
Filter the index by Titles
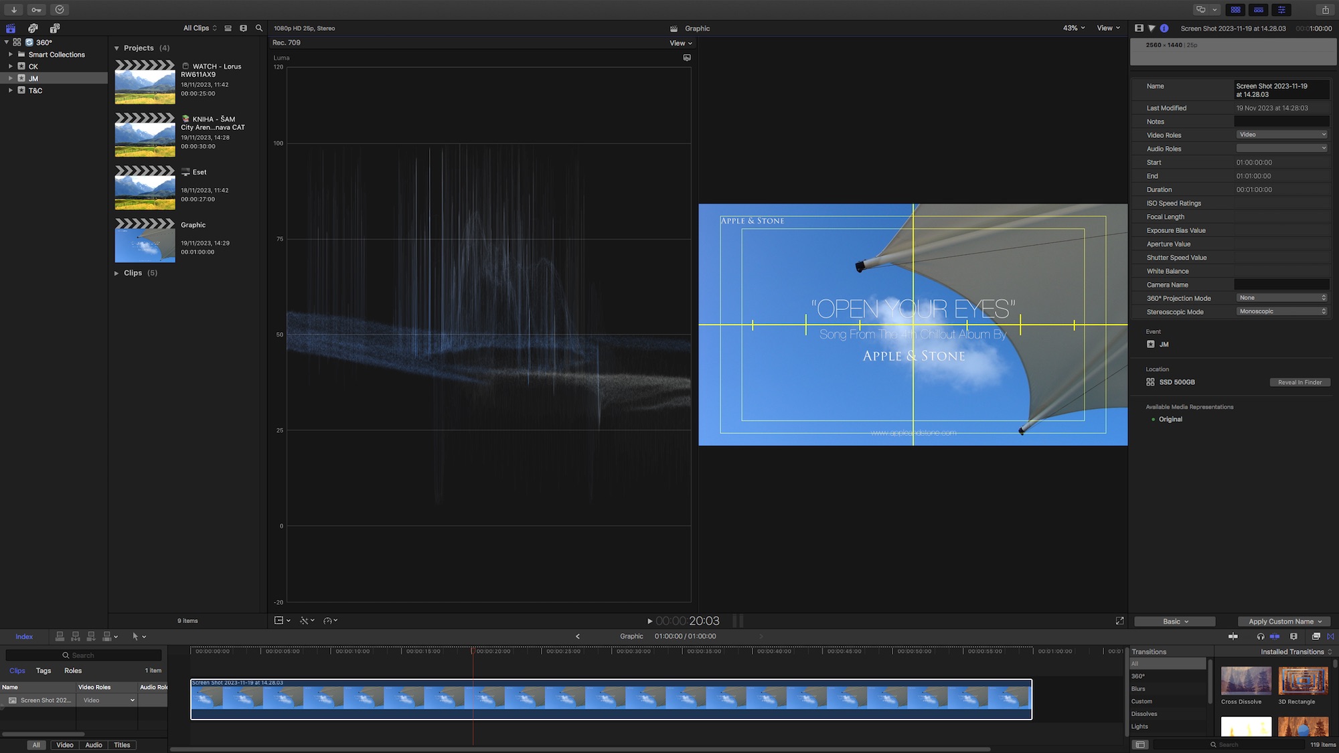pyautogui.click(x=122, y=745)
